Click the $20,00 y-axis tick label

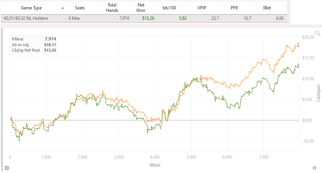pos(308,37)
